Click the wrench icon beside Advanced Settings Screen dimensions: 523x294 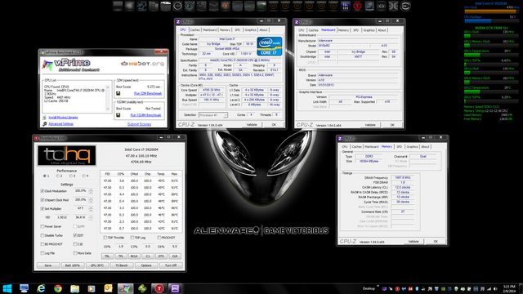click(x=45, y=124)
